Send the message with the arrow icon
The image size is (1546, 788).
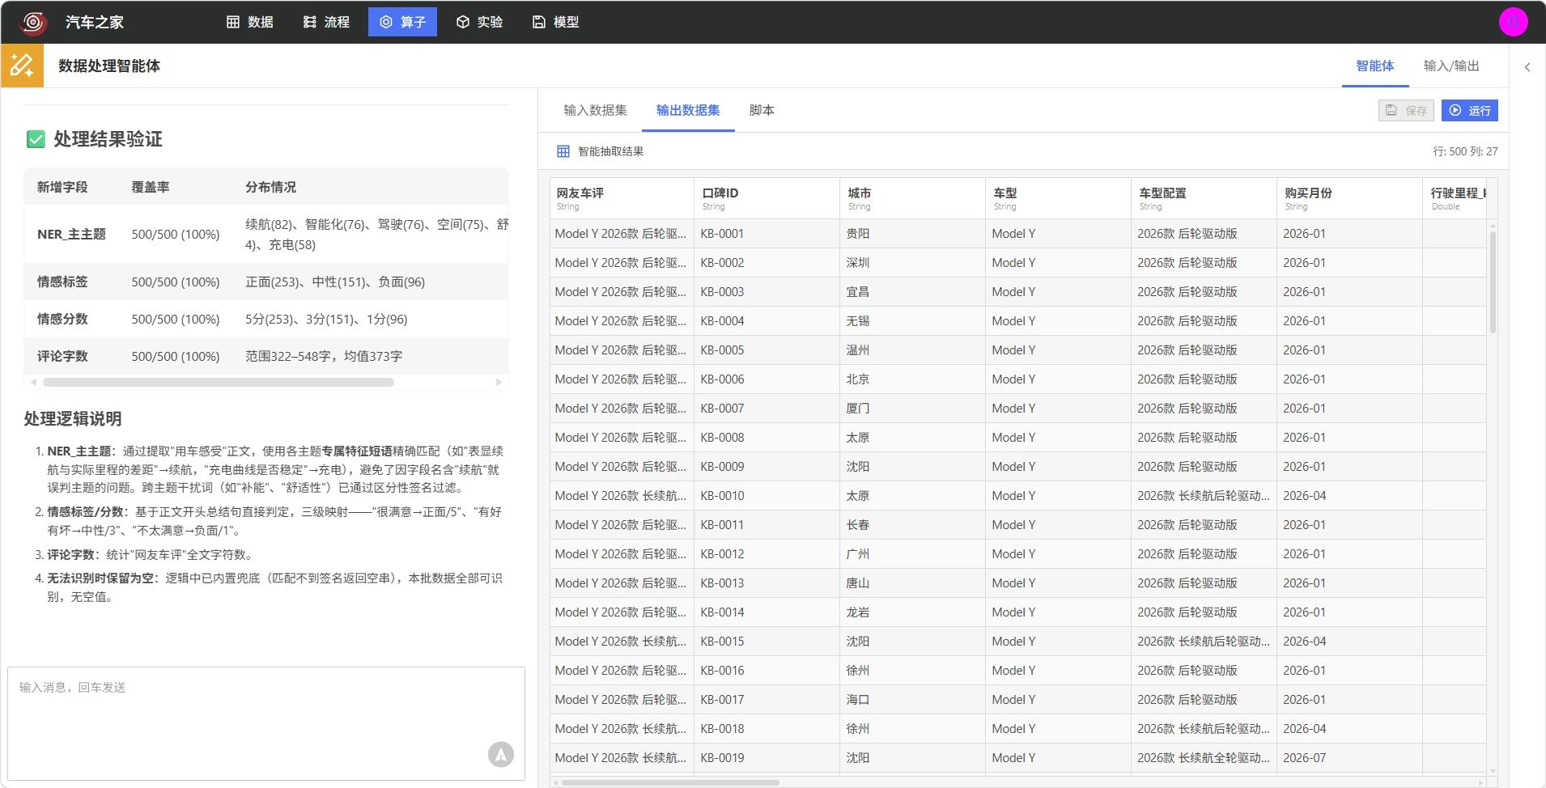[501, 754]
